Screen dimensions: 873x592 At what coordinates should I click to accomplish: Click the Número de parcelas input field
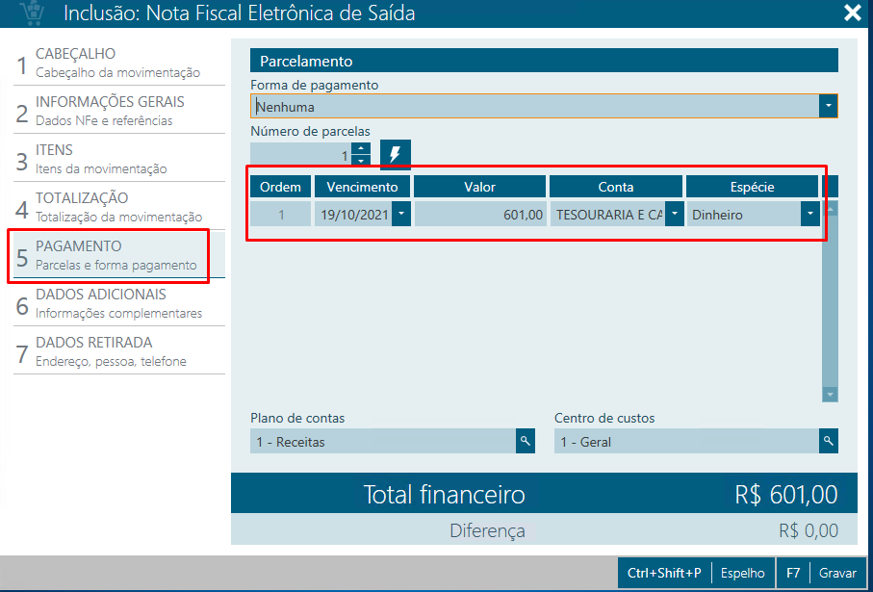(x=300, y=155)
